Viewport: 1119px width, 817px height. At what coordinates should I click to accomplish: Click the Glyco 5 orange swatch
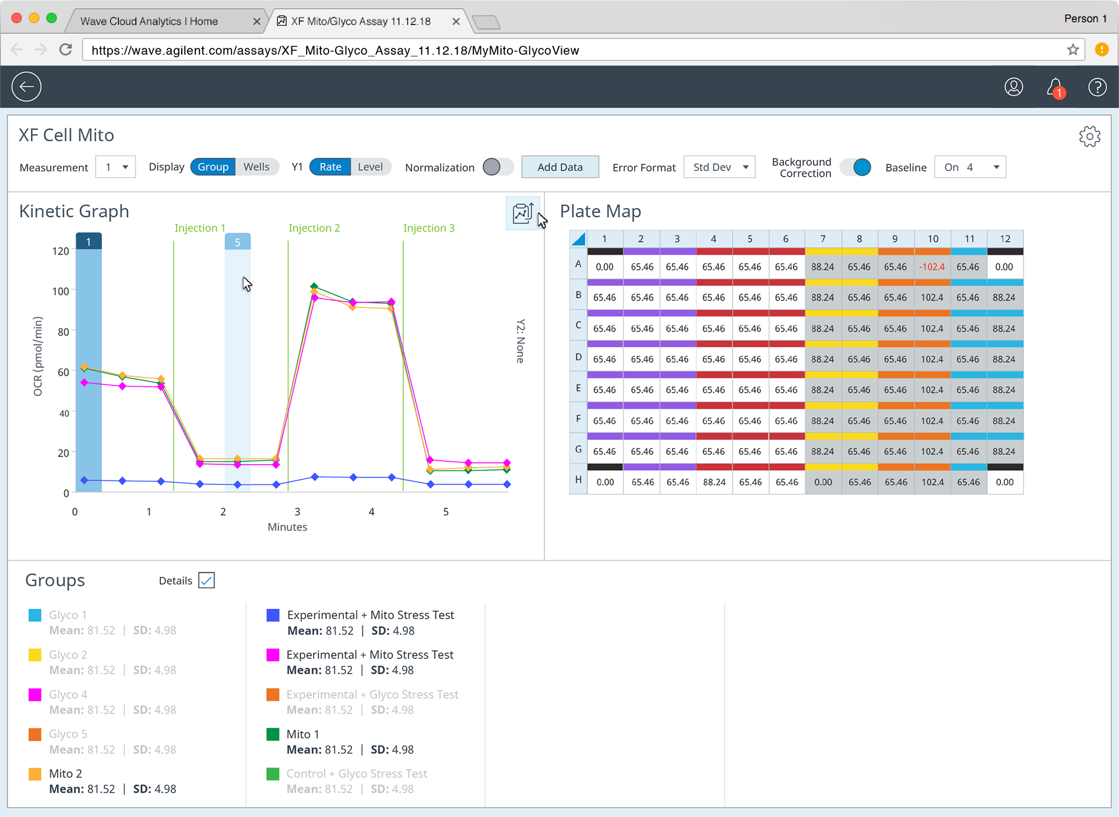point(35,734)
